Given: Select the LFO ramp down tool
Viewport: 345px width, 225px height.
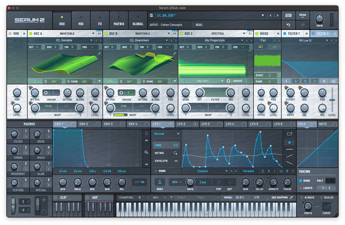Looking at the screenshot, I should point(289,163).
